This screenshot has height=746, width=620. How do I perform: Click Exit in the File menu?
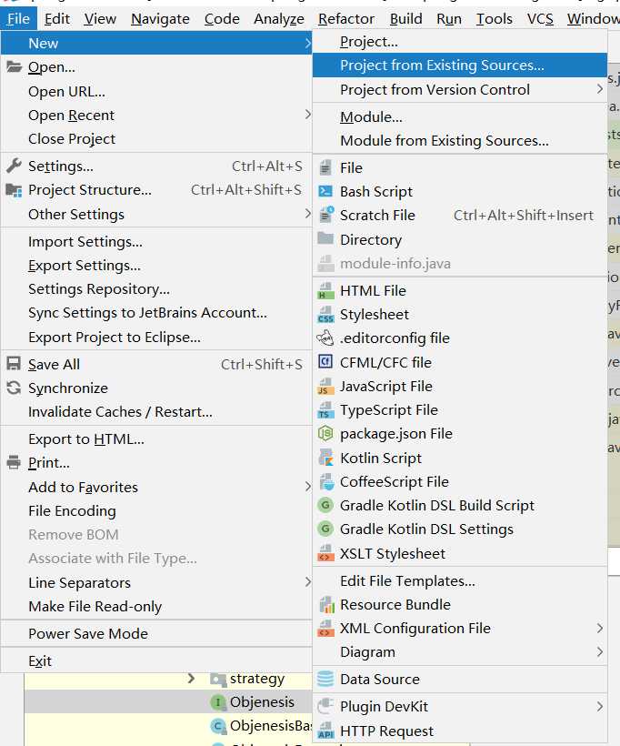(156, 660)
